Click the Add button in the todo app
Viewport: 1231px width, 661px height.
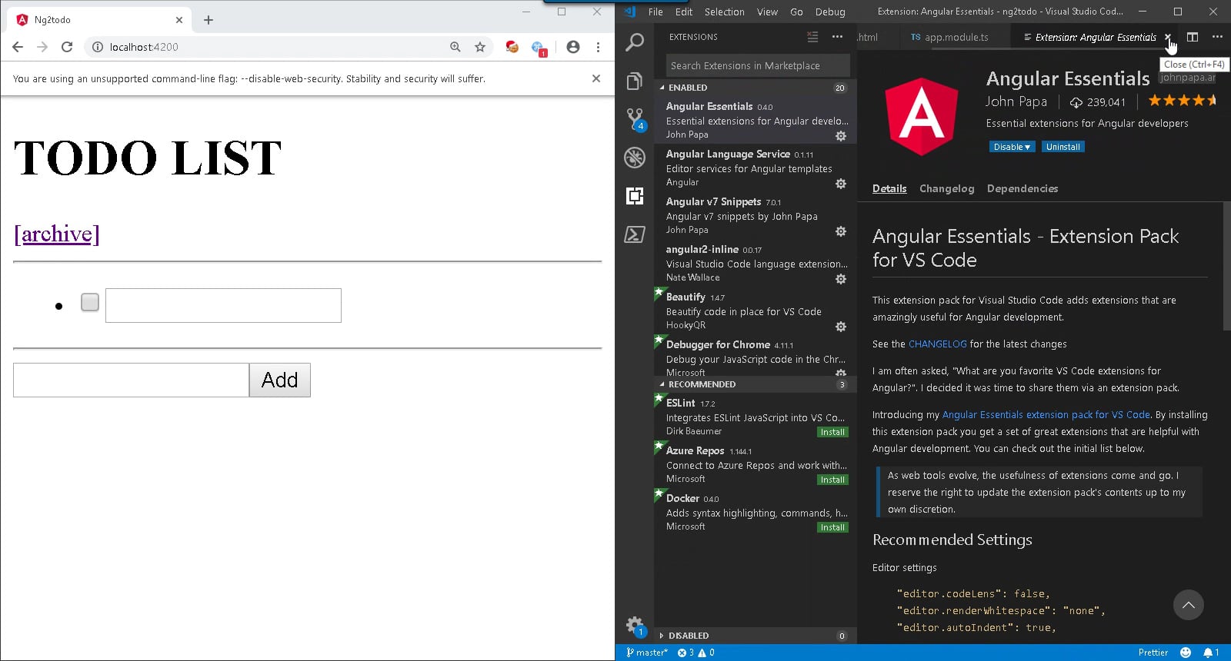tap(279, 380)
